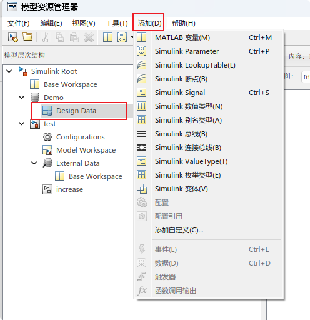Select Base Workspace under Simulink Root
Viewport: 310px width, 320px height.
point(71,84)
